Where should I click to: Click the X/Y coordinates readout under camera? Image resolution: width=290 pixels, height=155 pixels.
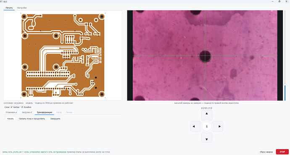click(x=207, y=108)
